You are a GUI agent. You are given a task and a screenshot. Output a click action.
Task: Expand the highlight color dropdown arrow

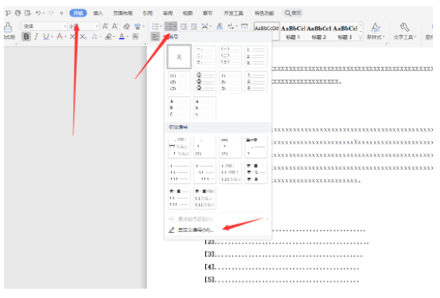[x=114, y=36]
